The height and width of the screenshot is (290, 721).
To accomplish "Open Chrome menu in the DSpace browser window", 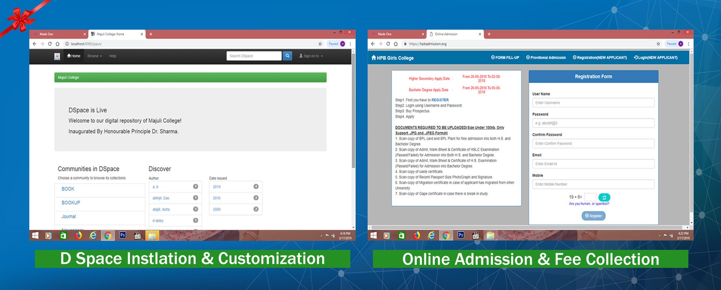I will 350,44.
